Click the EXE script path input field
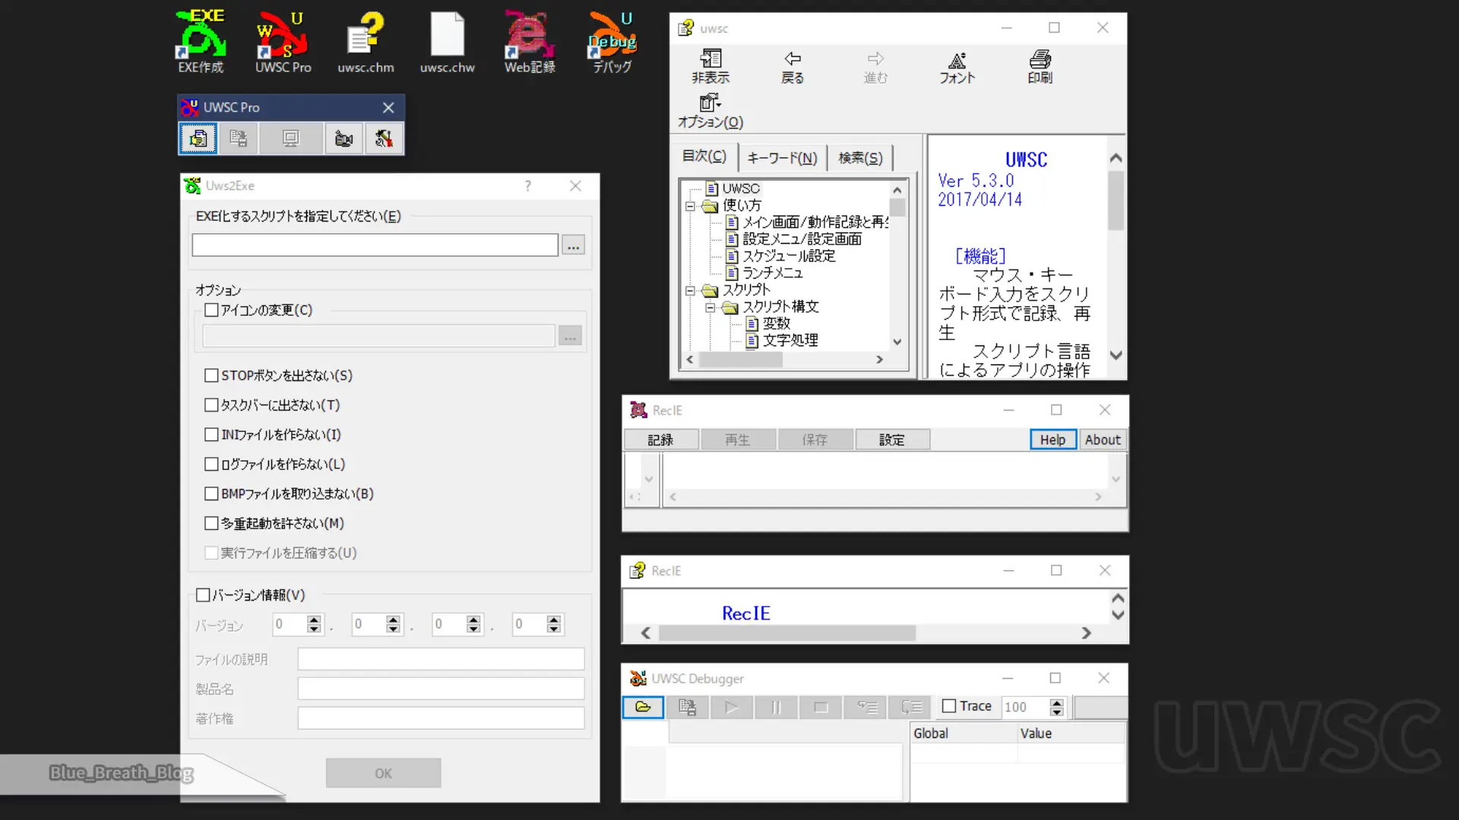The image size is (1459, 820). coord(375,245)
